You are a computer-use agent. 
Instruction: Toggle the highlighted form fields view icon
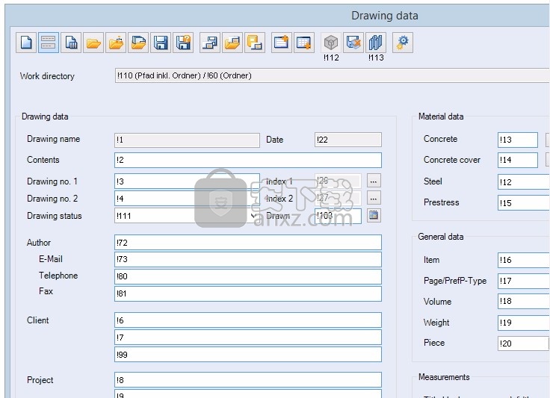pyautogui.click(x=49, y=43)
